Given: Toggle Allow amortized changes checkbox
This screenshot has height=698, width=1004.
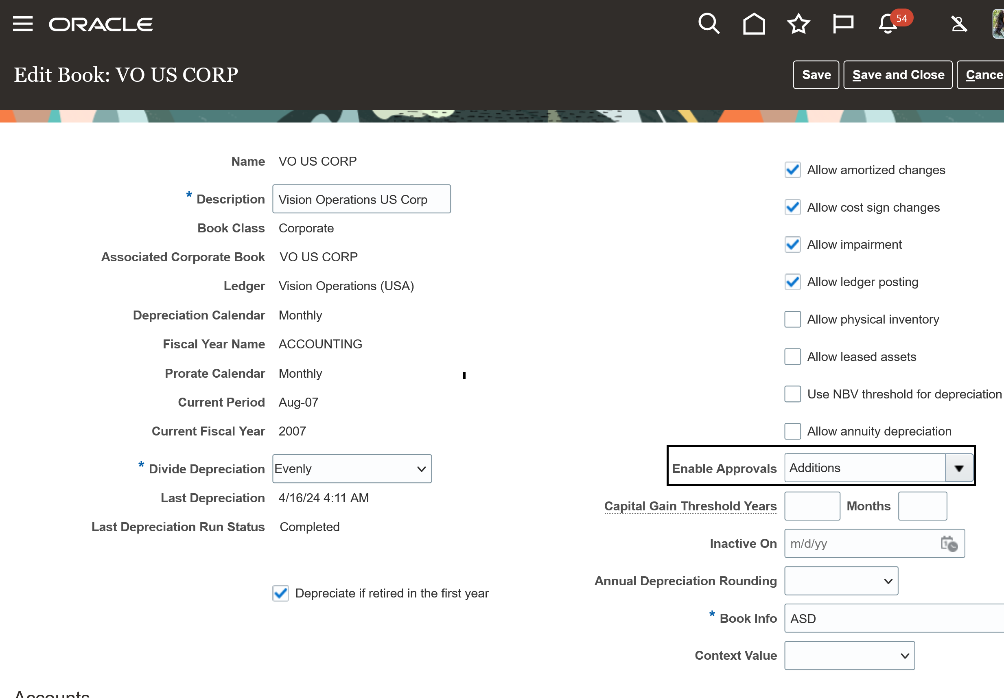Looking at the screenshot, I should (792, 170).
